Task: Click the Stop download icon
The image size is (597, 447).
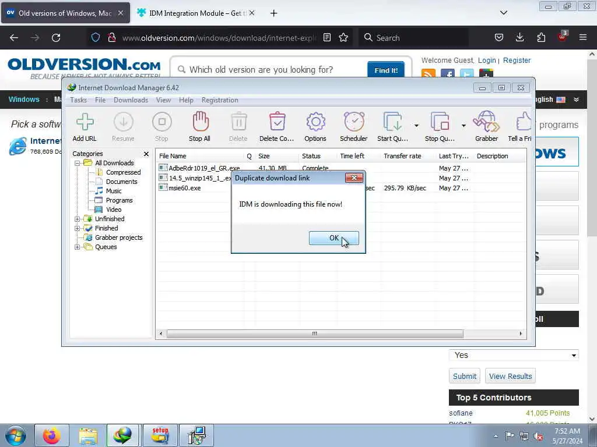Action: pos(161,127)
